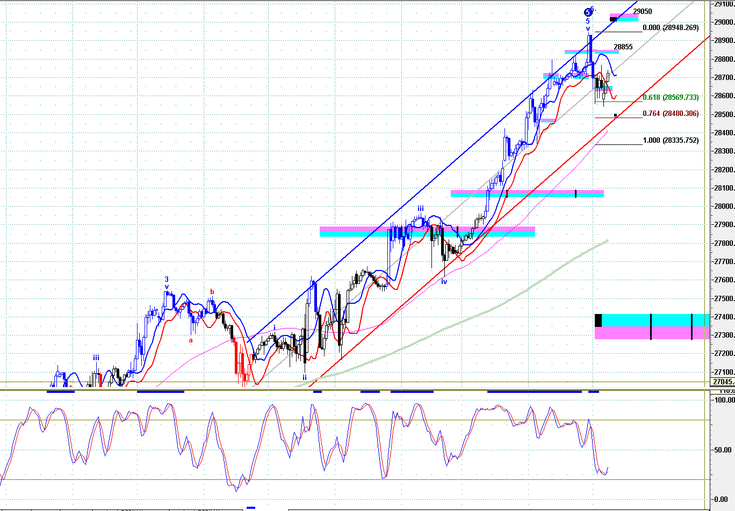735x511 pixels.
Task: Select the 0.618 (28569.733) Fibonacci level label
Action: tap(671, 97)
